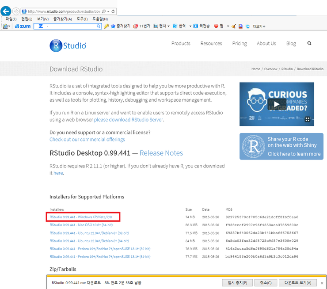
Task: Open the 도구(T) menu
Action: click(82, 19)
